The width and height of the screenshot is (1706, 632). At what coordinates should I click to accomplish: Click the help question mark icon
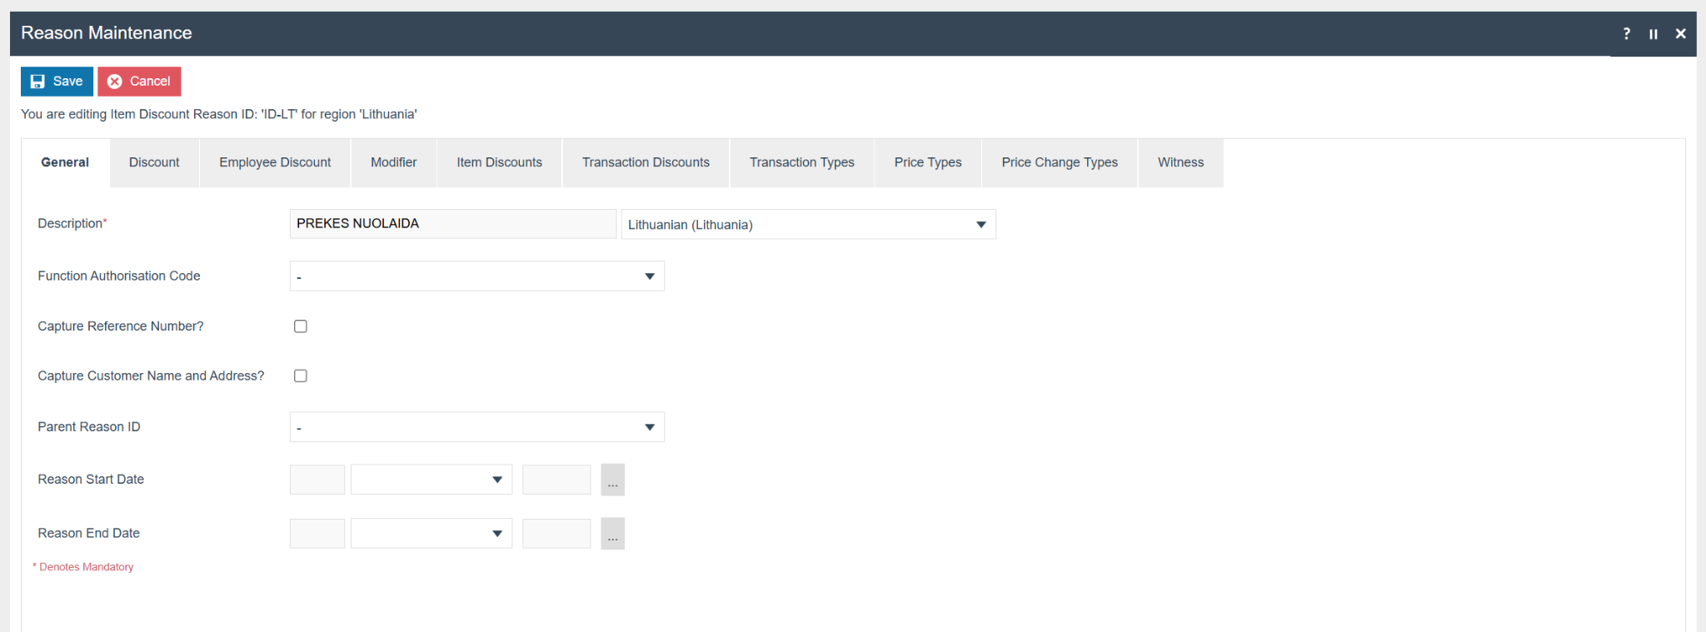pos(1626,33)
